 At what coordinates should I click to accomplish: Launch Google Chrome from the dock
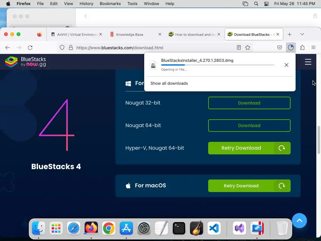[x=109, y=228]
